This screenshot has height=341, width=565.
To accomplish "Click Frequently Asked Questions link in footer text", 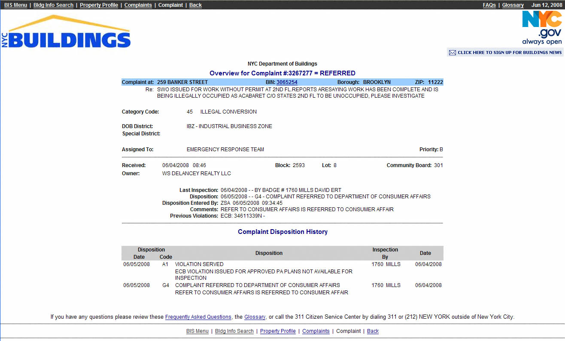I will tap(198, 317).
